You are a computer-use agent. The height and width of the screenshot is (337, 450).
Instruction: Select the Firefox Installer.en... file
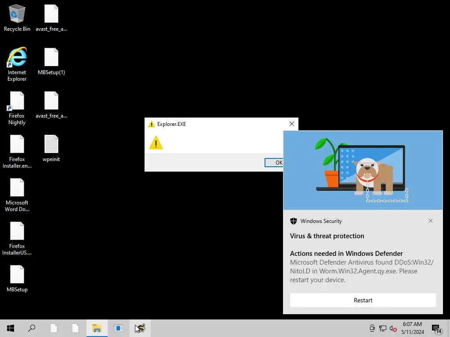tap(17, 151)
